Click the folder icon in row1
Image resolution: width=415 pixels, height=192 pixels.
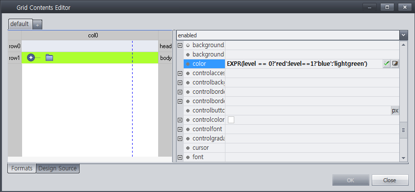coord(49,57)
